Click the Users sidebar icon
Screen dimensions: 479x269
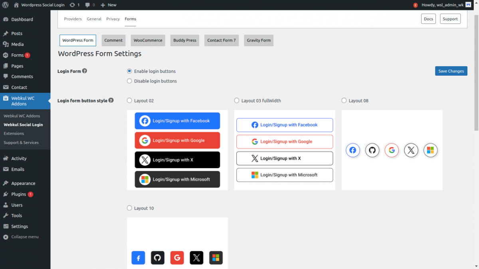pos(6,205)
